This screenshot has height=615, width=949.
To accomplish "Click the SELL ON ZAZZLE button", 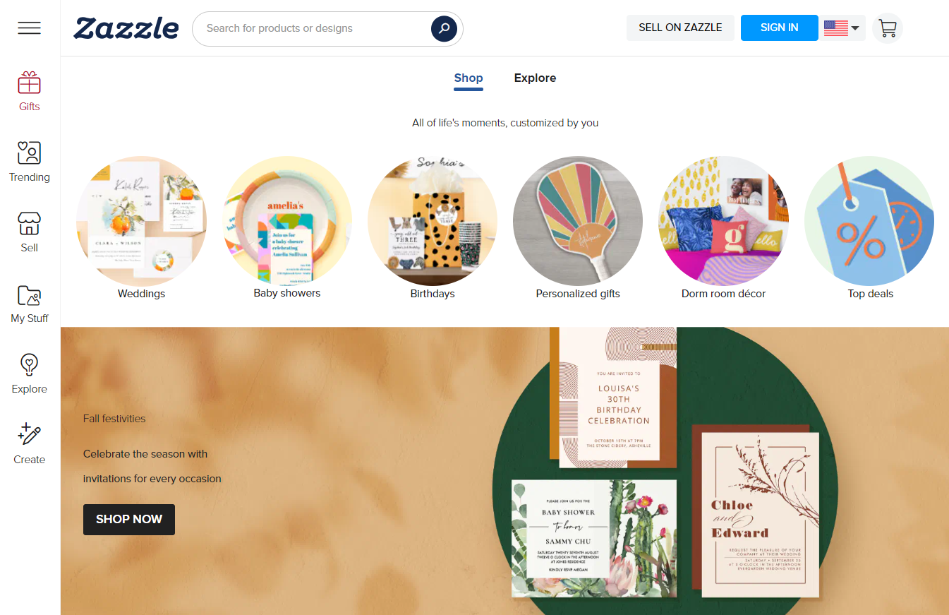I will click(x=680, y=28).
